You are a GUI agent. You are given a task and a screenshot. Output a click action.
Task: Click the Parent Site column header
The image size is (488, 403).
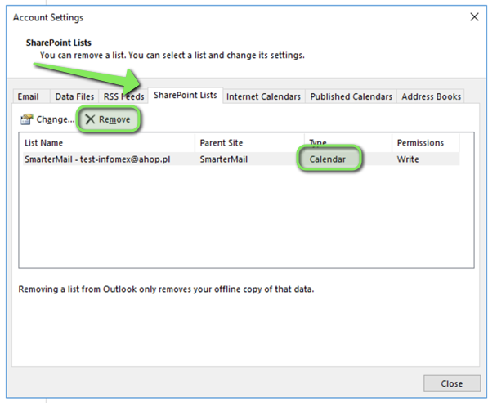click(x=250, y=143)
